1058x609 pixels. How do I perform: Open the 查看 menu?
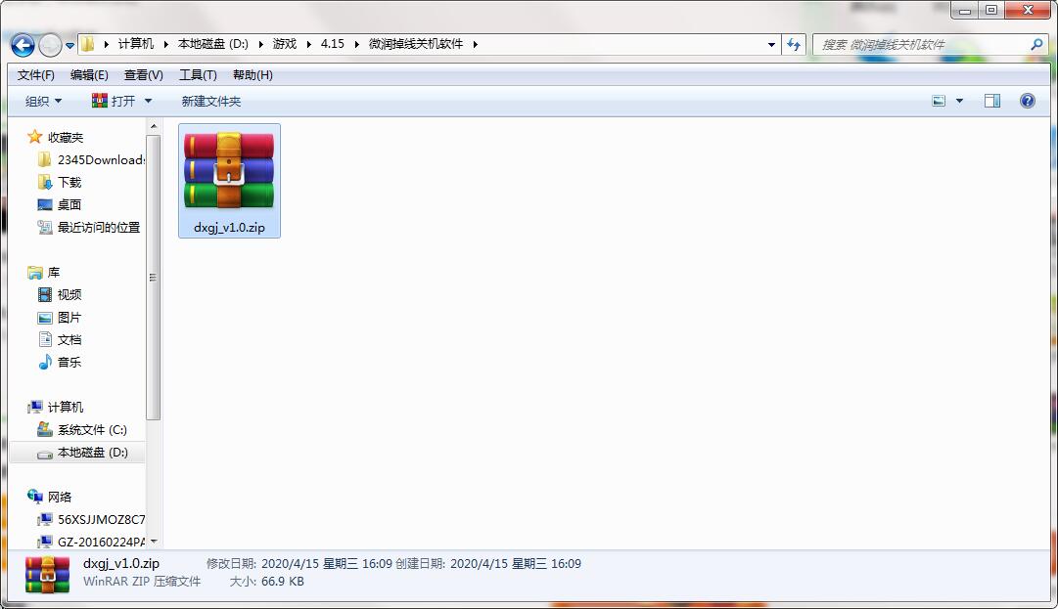pos(142,74)
